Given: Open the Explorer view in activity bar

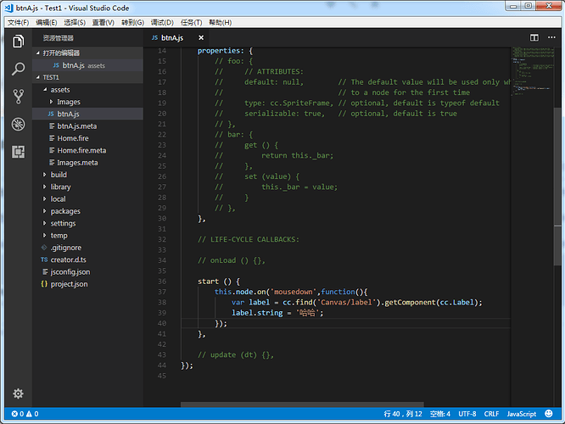Looking at the screenshot, I should [18, 41].
